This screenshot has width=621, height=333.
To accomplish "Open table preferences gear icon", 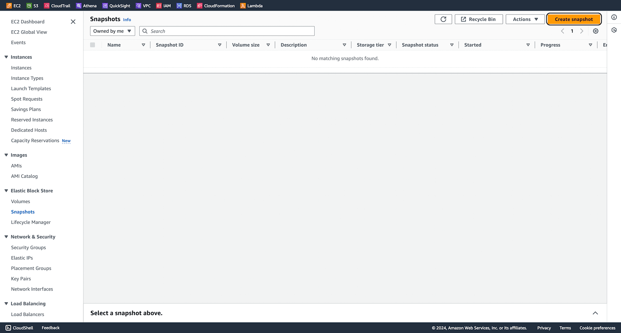I will click(596, 31).
